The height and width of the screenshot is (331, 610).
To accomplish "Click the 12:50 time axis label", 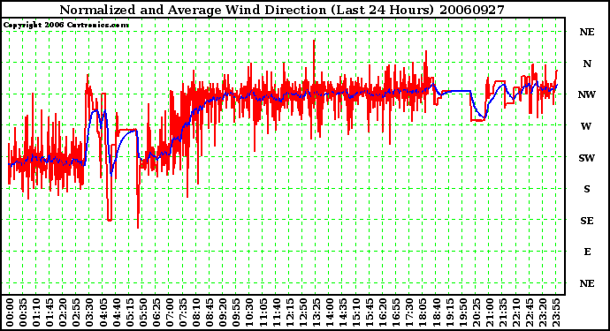I will point(302,312).
